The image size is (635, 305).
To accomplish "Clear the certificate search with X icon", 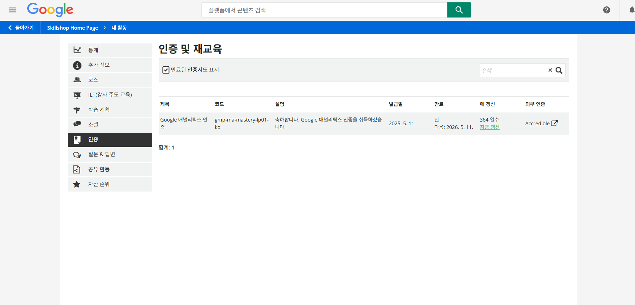I will pos(550,70).
